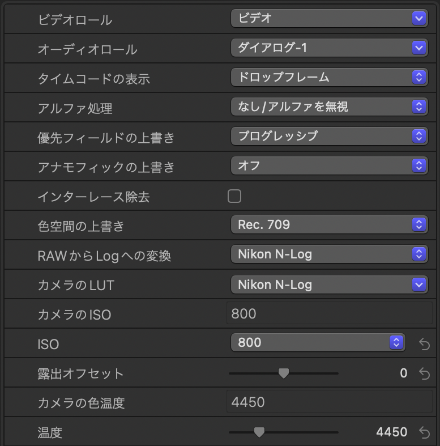
Task: Change タイムコードの表示 from ドロップフレーム
Action: (x=329, y=77)
